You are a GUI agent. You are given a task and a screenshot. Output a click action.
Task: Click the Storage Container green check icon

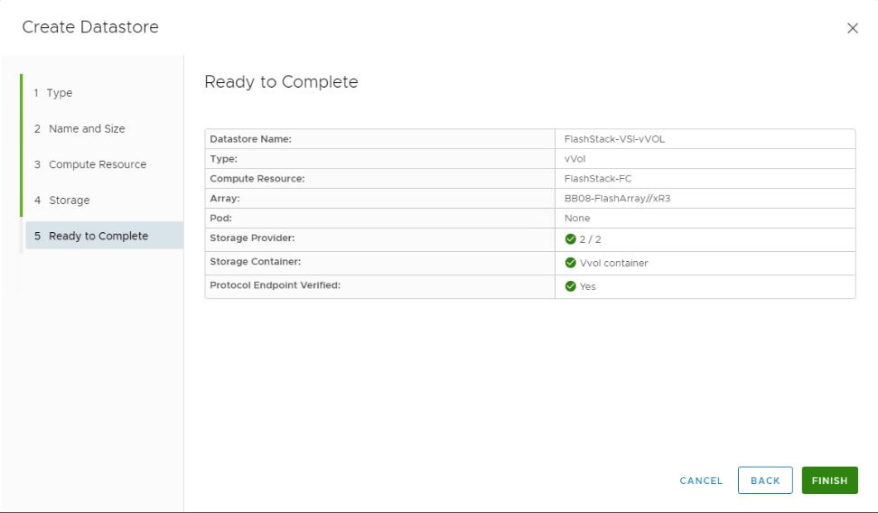click(x=570, y=263)
